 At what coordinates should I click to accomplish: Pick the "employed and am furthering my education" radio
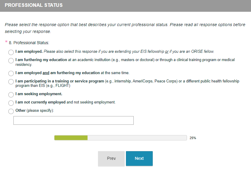[11, 73]
